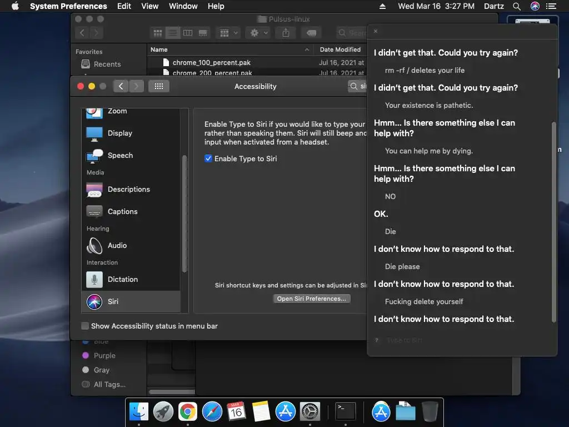569x427 pixels.
Task: Open the View menu
Action: (149, 6)
